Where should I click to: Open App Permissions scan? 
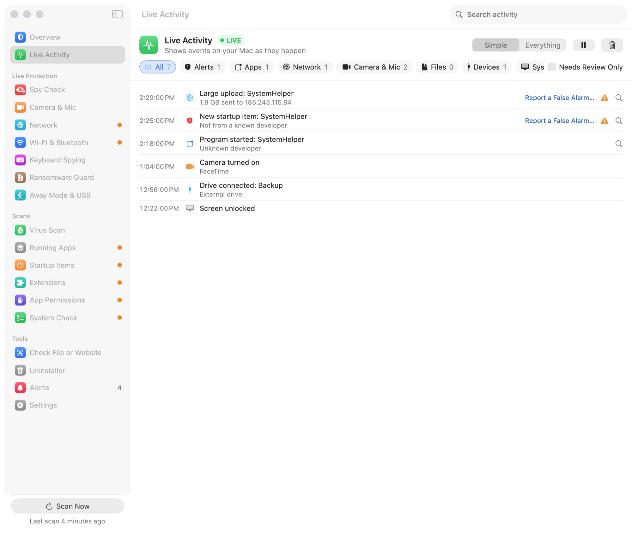pyautogui.click(x=67, y=300)
